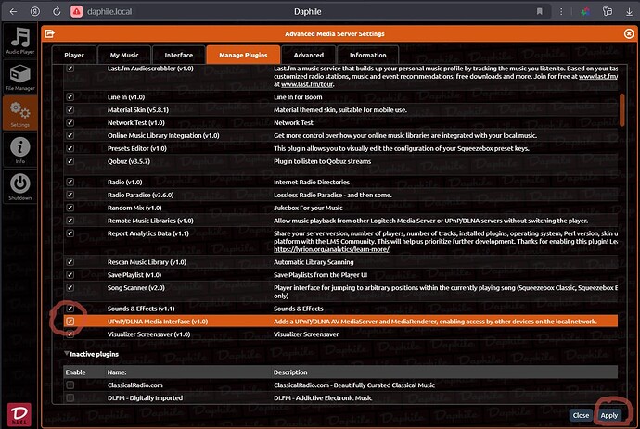The width and height of the screenshot is (640, 429).
Task: Click 'Material Skin (v5.8.1)' plugin name
Action: coord(138,109)
